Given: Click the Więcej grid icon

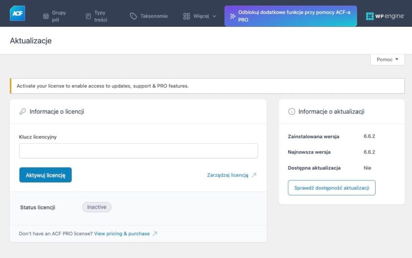Looking at the screenshot, I should pos(186,16).
